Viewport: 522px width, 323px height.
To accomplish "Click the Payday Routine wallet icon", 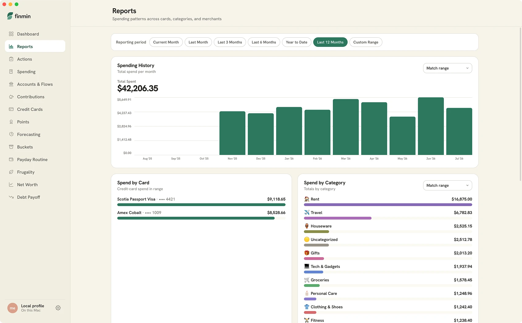I will point(11,160).
